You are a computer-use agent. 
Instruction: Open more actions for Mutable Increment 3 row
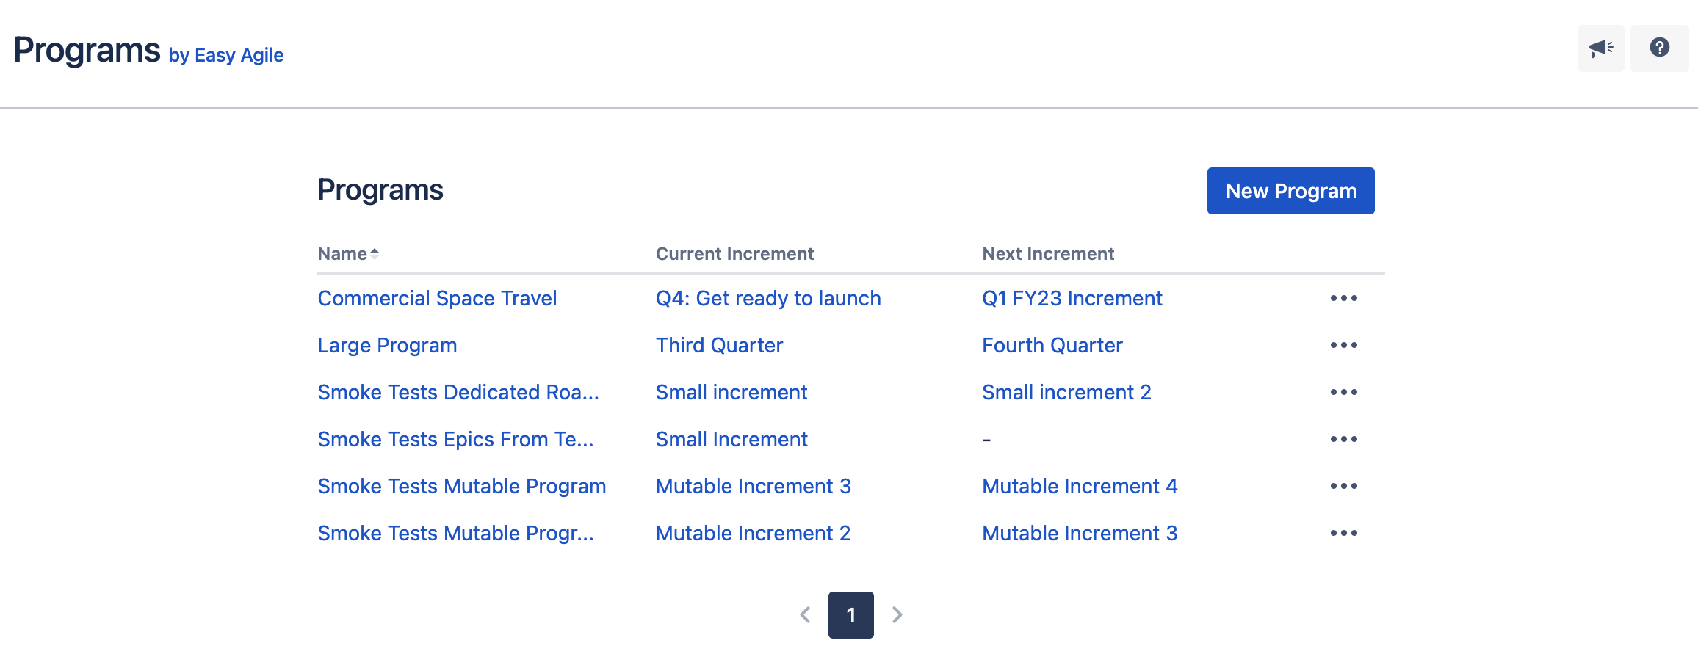(x=1343, y=486)
